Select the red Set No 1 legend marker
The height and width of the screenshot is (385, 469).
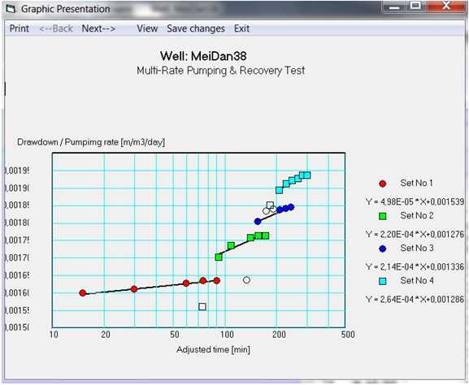point(382,184)
